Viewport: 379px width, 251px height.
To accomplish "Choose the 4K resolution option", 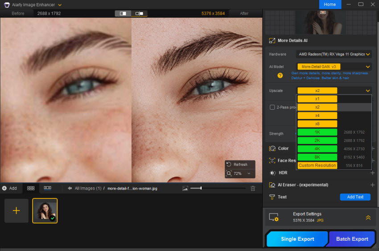I will point(317,149).
